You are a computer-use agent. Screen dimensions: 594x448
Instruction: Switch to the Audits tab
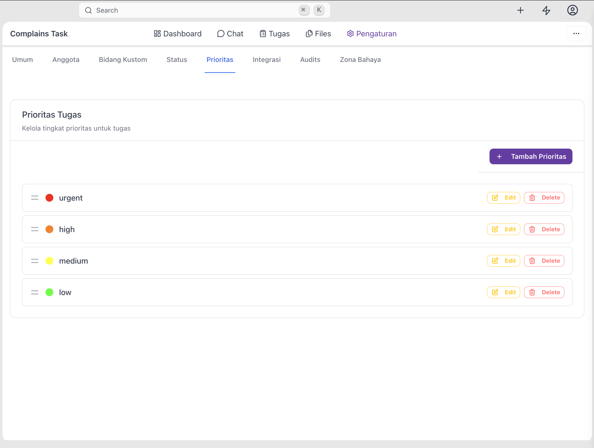(310, 59)
